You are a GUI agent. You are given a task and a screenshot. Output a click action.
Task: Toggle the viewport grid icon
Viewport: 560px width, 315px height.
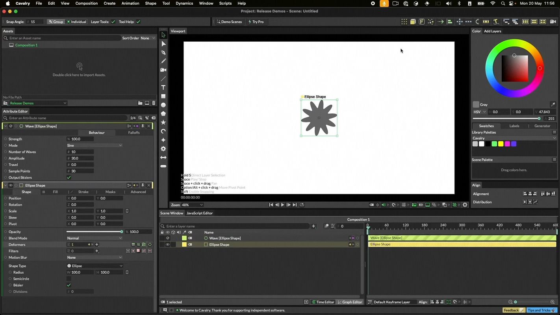[404, 205]
